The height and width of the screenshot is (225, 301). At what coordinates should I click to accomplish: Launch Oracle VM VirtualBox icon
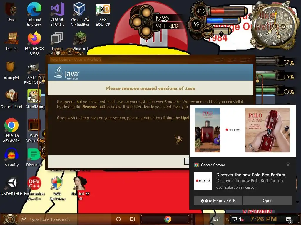click(x=80, y=14)
